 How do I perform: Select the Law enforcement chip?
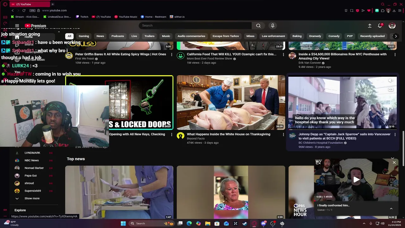[273, 36]
